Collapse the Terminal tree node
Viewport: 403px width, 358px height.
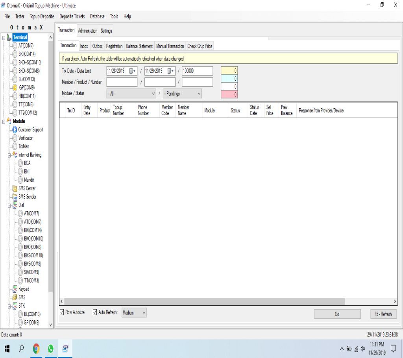4,38
